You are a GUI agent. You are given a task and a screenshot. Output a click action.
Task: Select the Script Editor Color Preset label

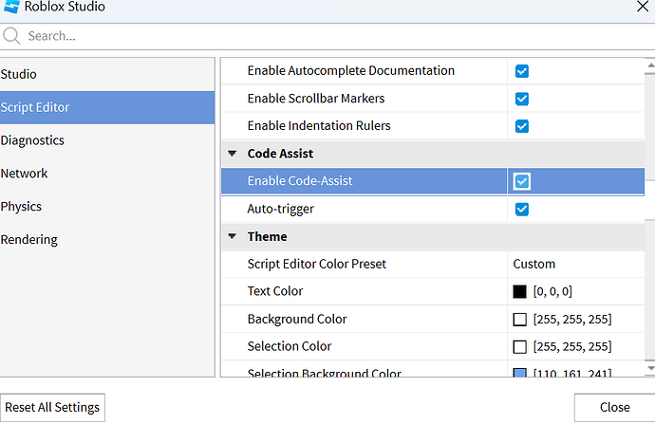[317, 264]
